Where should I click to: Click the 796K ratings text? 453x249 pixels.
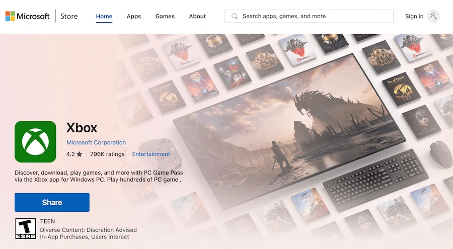[x=107, y=154]
